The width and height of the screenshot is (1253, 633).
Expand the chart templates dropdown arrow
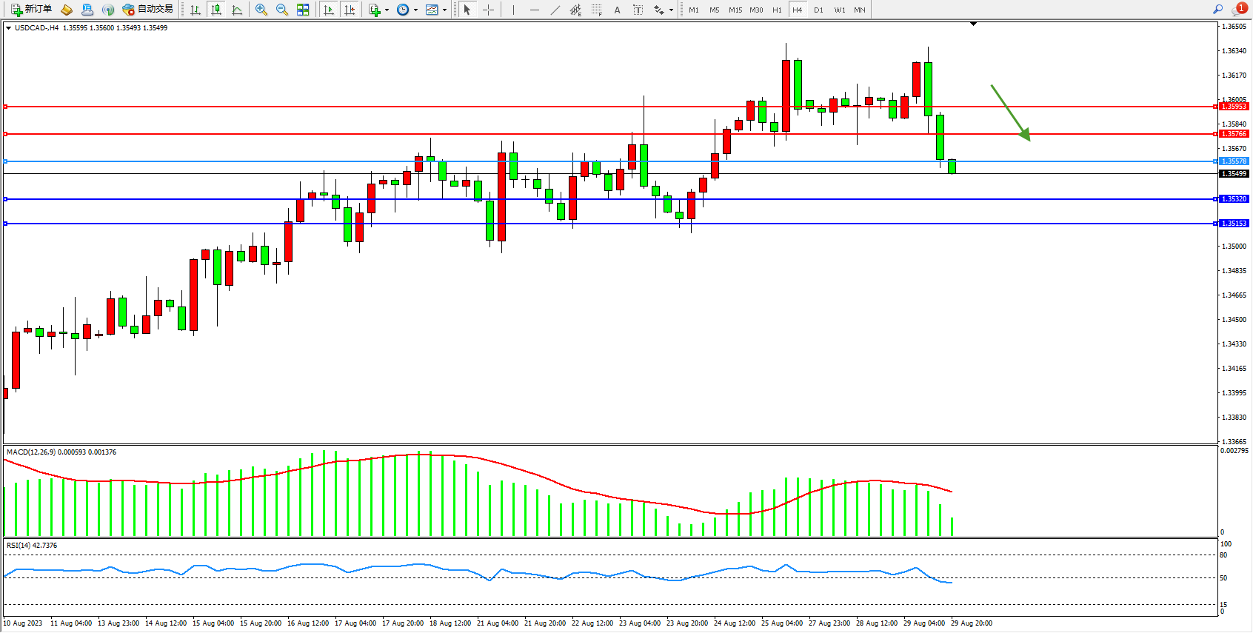click(x=444, y=10)
